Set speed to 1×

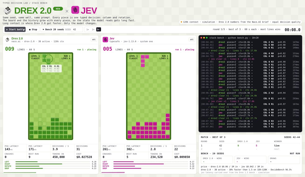click(88, 30)
